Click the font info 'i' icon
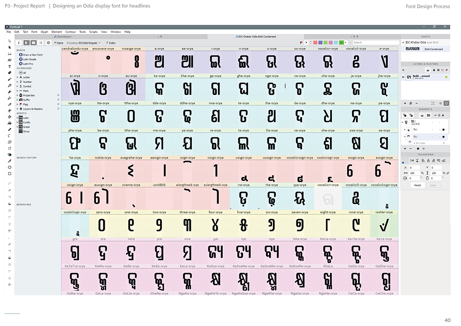461x326 pixels. pyautogui.click(x=19, y=42)
